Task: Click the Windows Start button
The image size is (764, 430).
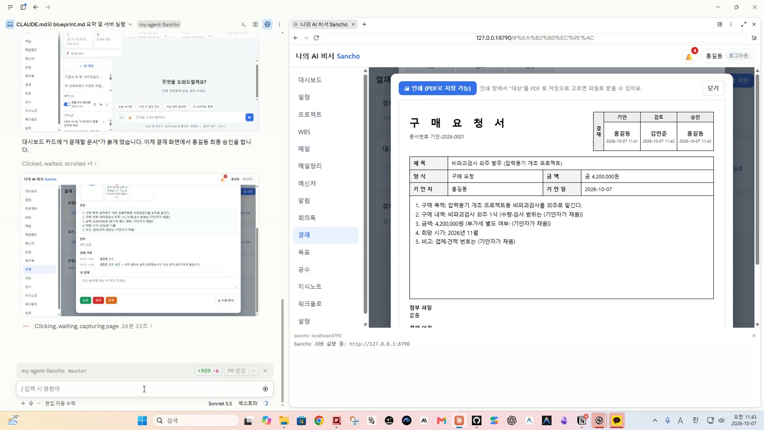Action: coord(142,420)
